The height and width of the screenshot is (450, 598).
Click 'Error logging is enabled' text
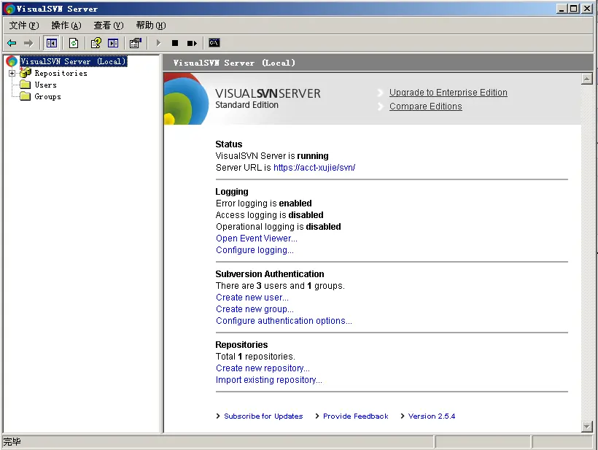point(263,203)
